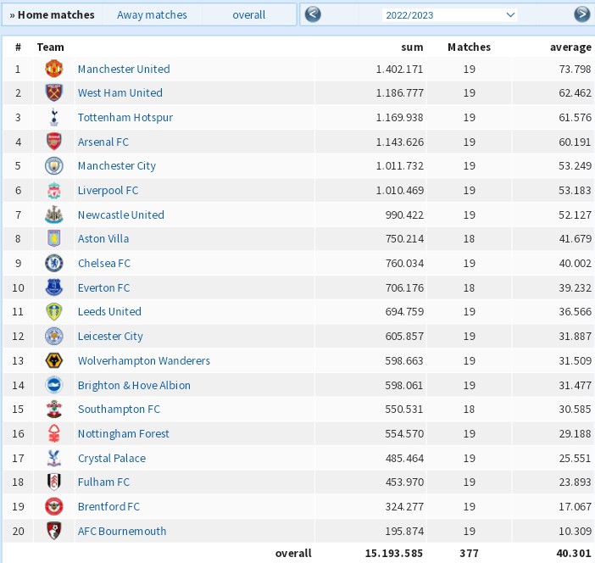This screenshot has width=595, height=563.
Task: Open the Brighton & Hove Albion link
Action: tap(134, 385)
